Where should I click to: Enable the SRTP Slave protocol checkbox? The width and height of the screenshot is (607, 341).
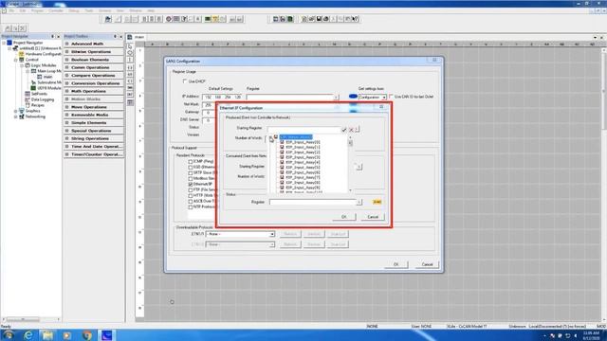tap(191, 172)
